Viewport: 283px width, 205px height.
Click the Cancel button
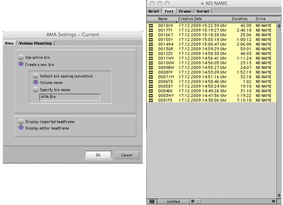pos(127,155)
